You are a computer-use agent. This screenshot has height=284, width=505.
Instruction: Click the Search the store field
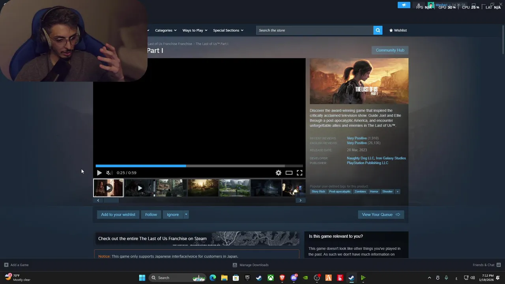coord(315,30)
